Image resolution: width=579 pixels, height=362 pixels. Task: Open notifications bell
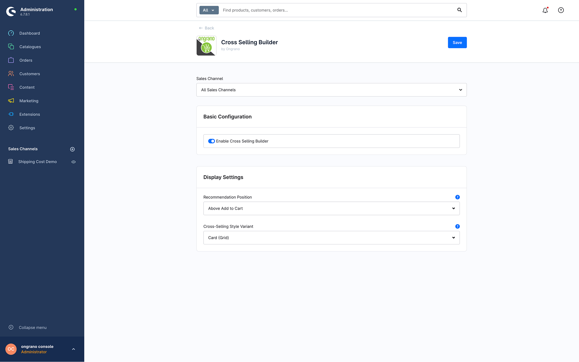coord(545,10)
